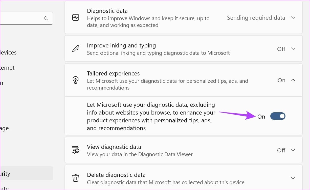Turn off the Tailored experiences toggle switch
Screen dimensions: 310x190
278,116
